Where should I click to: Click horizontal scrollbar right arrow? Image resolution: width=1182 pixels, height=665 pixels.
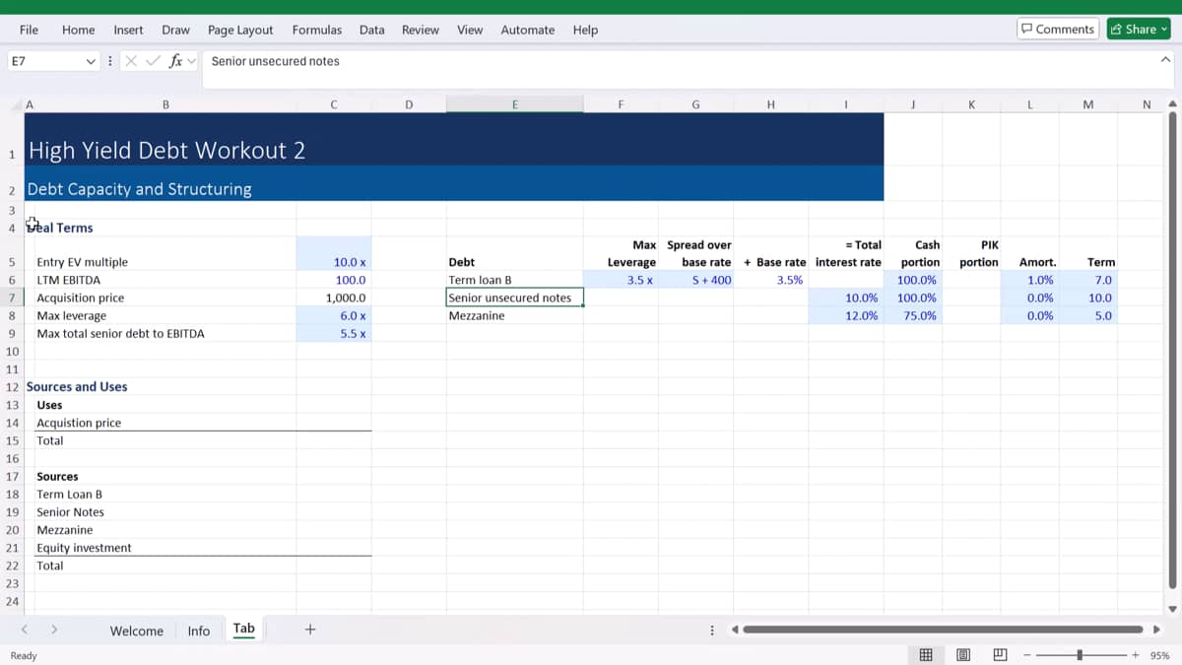point(1156,630)
